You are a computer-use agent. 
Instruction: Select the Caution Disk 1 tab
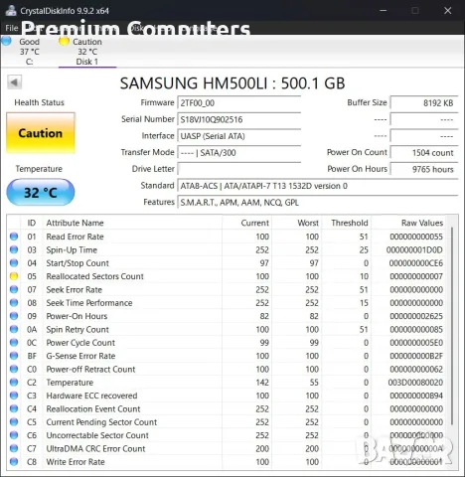click(87, 52)
